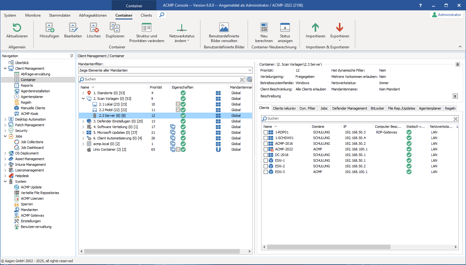
Task: Click the Aktualisieren refresh icon
Action: point(17,28)
